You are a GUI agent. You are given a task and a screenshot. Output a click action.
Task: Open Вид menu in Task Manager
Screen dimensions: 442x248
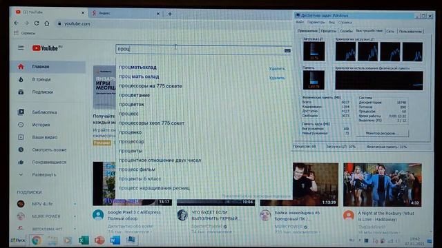click(x=331, y=22)
